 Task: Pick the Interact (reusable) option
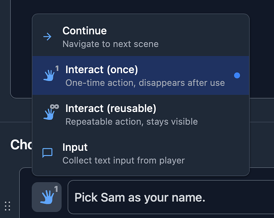[140, 114]
